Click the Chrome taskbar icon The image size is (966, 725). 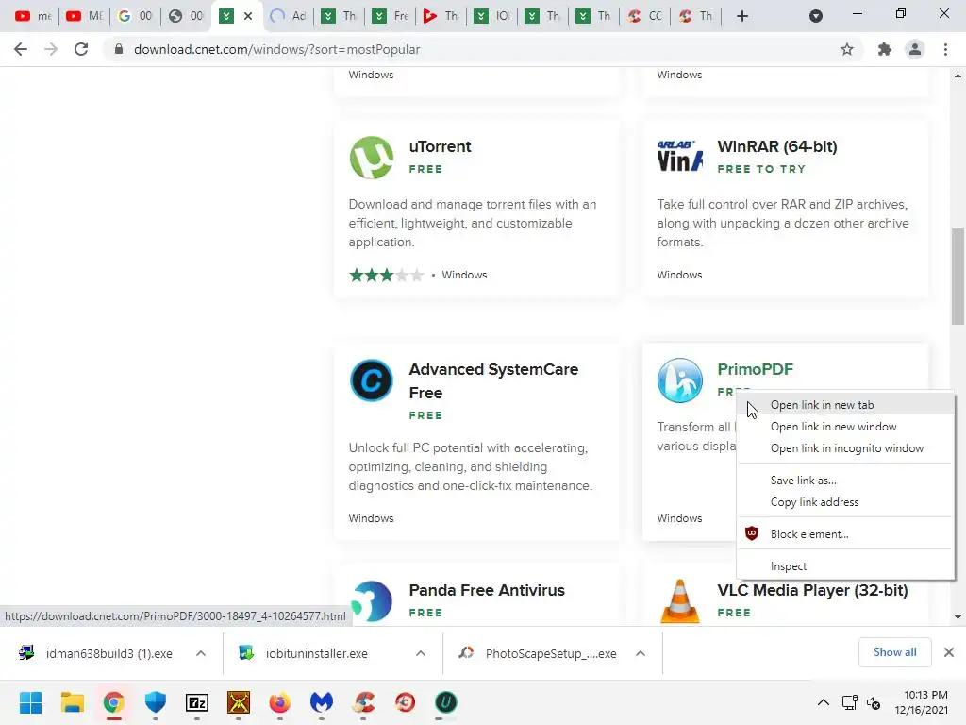(113, 702)
